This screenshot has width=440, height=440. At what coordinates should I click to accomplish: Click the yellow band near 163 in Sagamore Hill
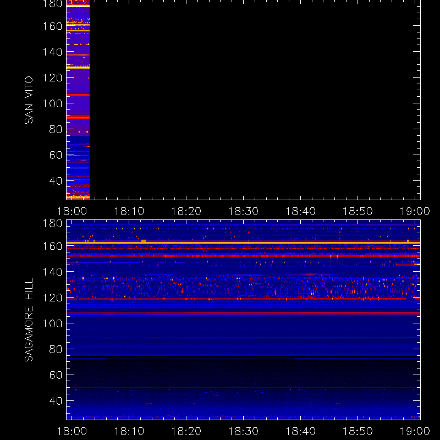(x=243, y=243)
